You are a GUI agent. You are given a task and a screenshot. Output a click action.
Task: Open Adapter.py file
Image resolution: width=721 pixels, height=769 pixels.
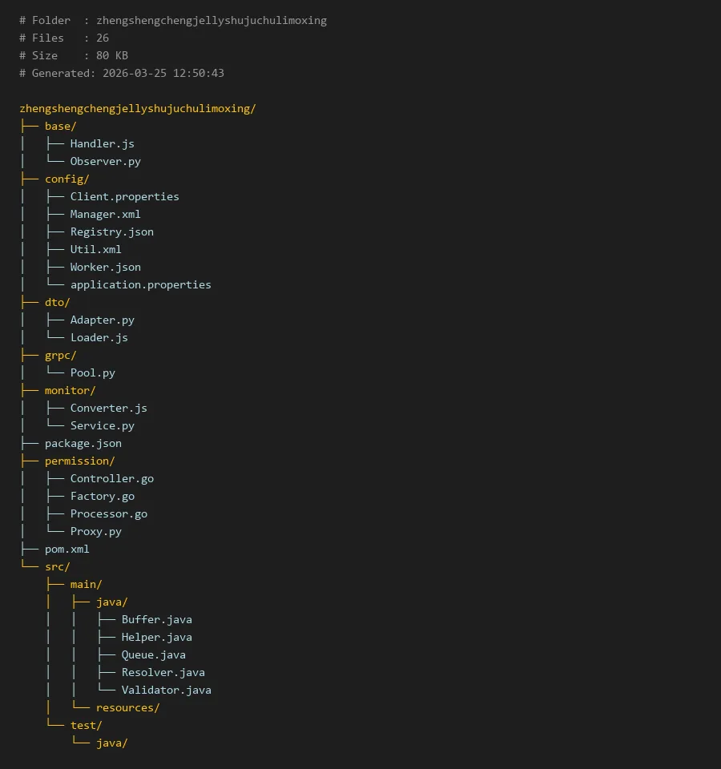[x=102, y=320]
